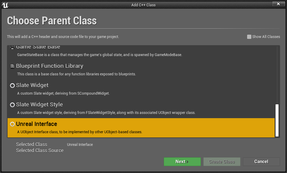This screenshot has width=287, height=173.
Task: Enable the Show All Classes checkbox
Action: (249, 37)
